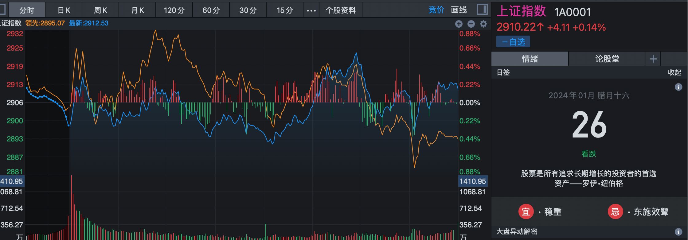Click 大盘异动解密 heading
This screenshot has width=688, height=240.
click(517, 231)
